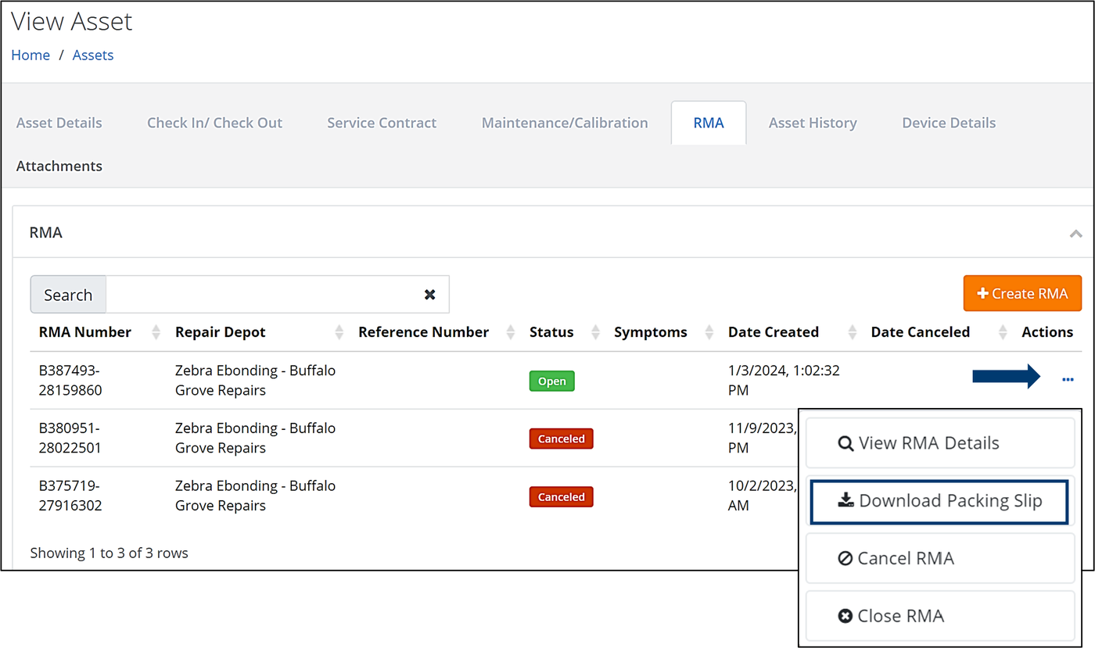Go to the Service Contract tab
The height and width of the screenshot is (648, 1095).
382,123
